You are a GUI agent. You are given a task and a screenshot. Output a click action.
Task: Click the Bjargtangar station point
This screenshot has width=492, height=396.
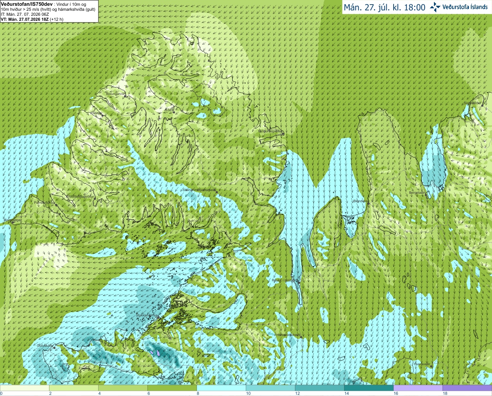coord(12,223)
